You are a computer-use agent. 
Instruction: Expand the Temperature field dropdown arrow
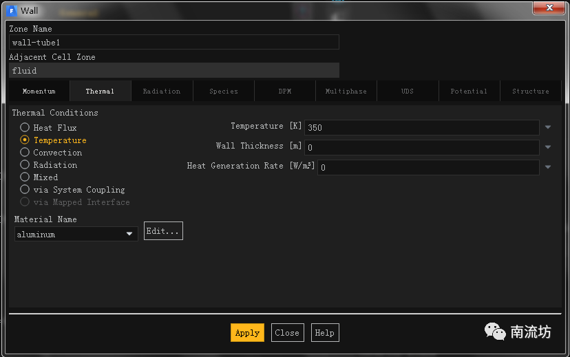548,127
